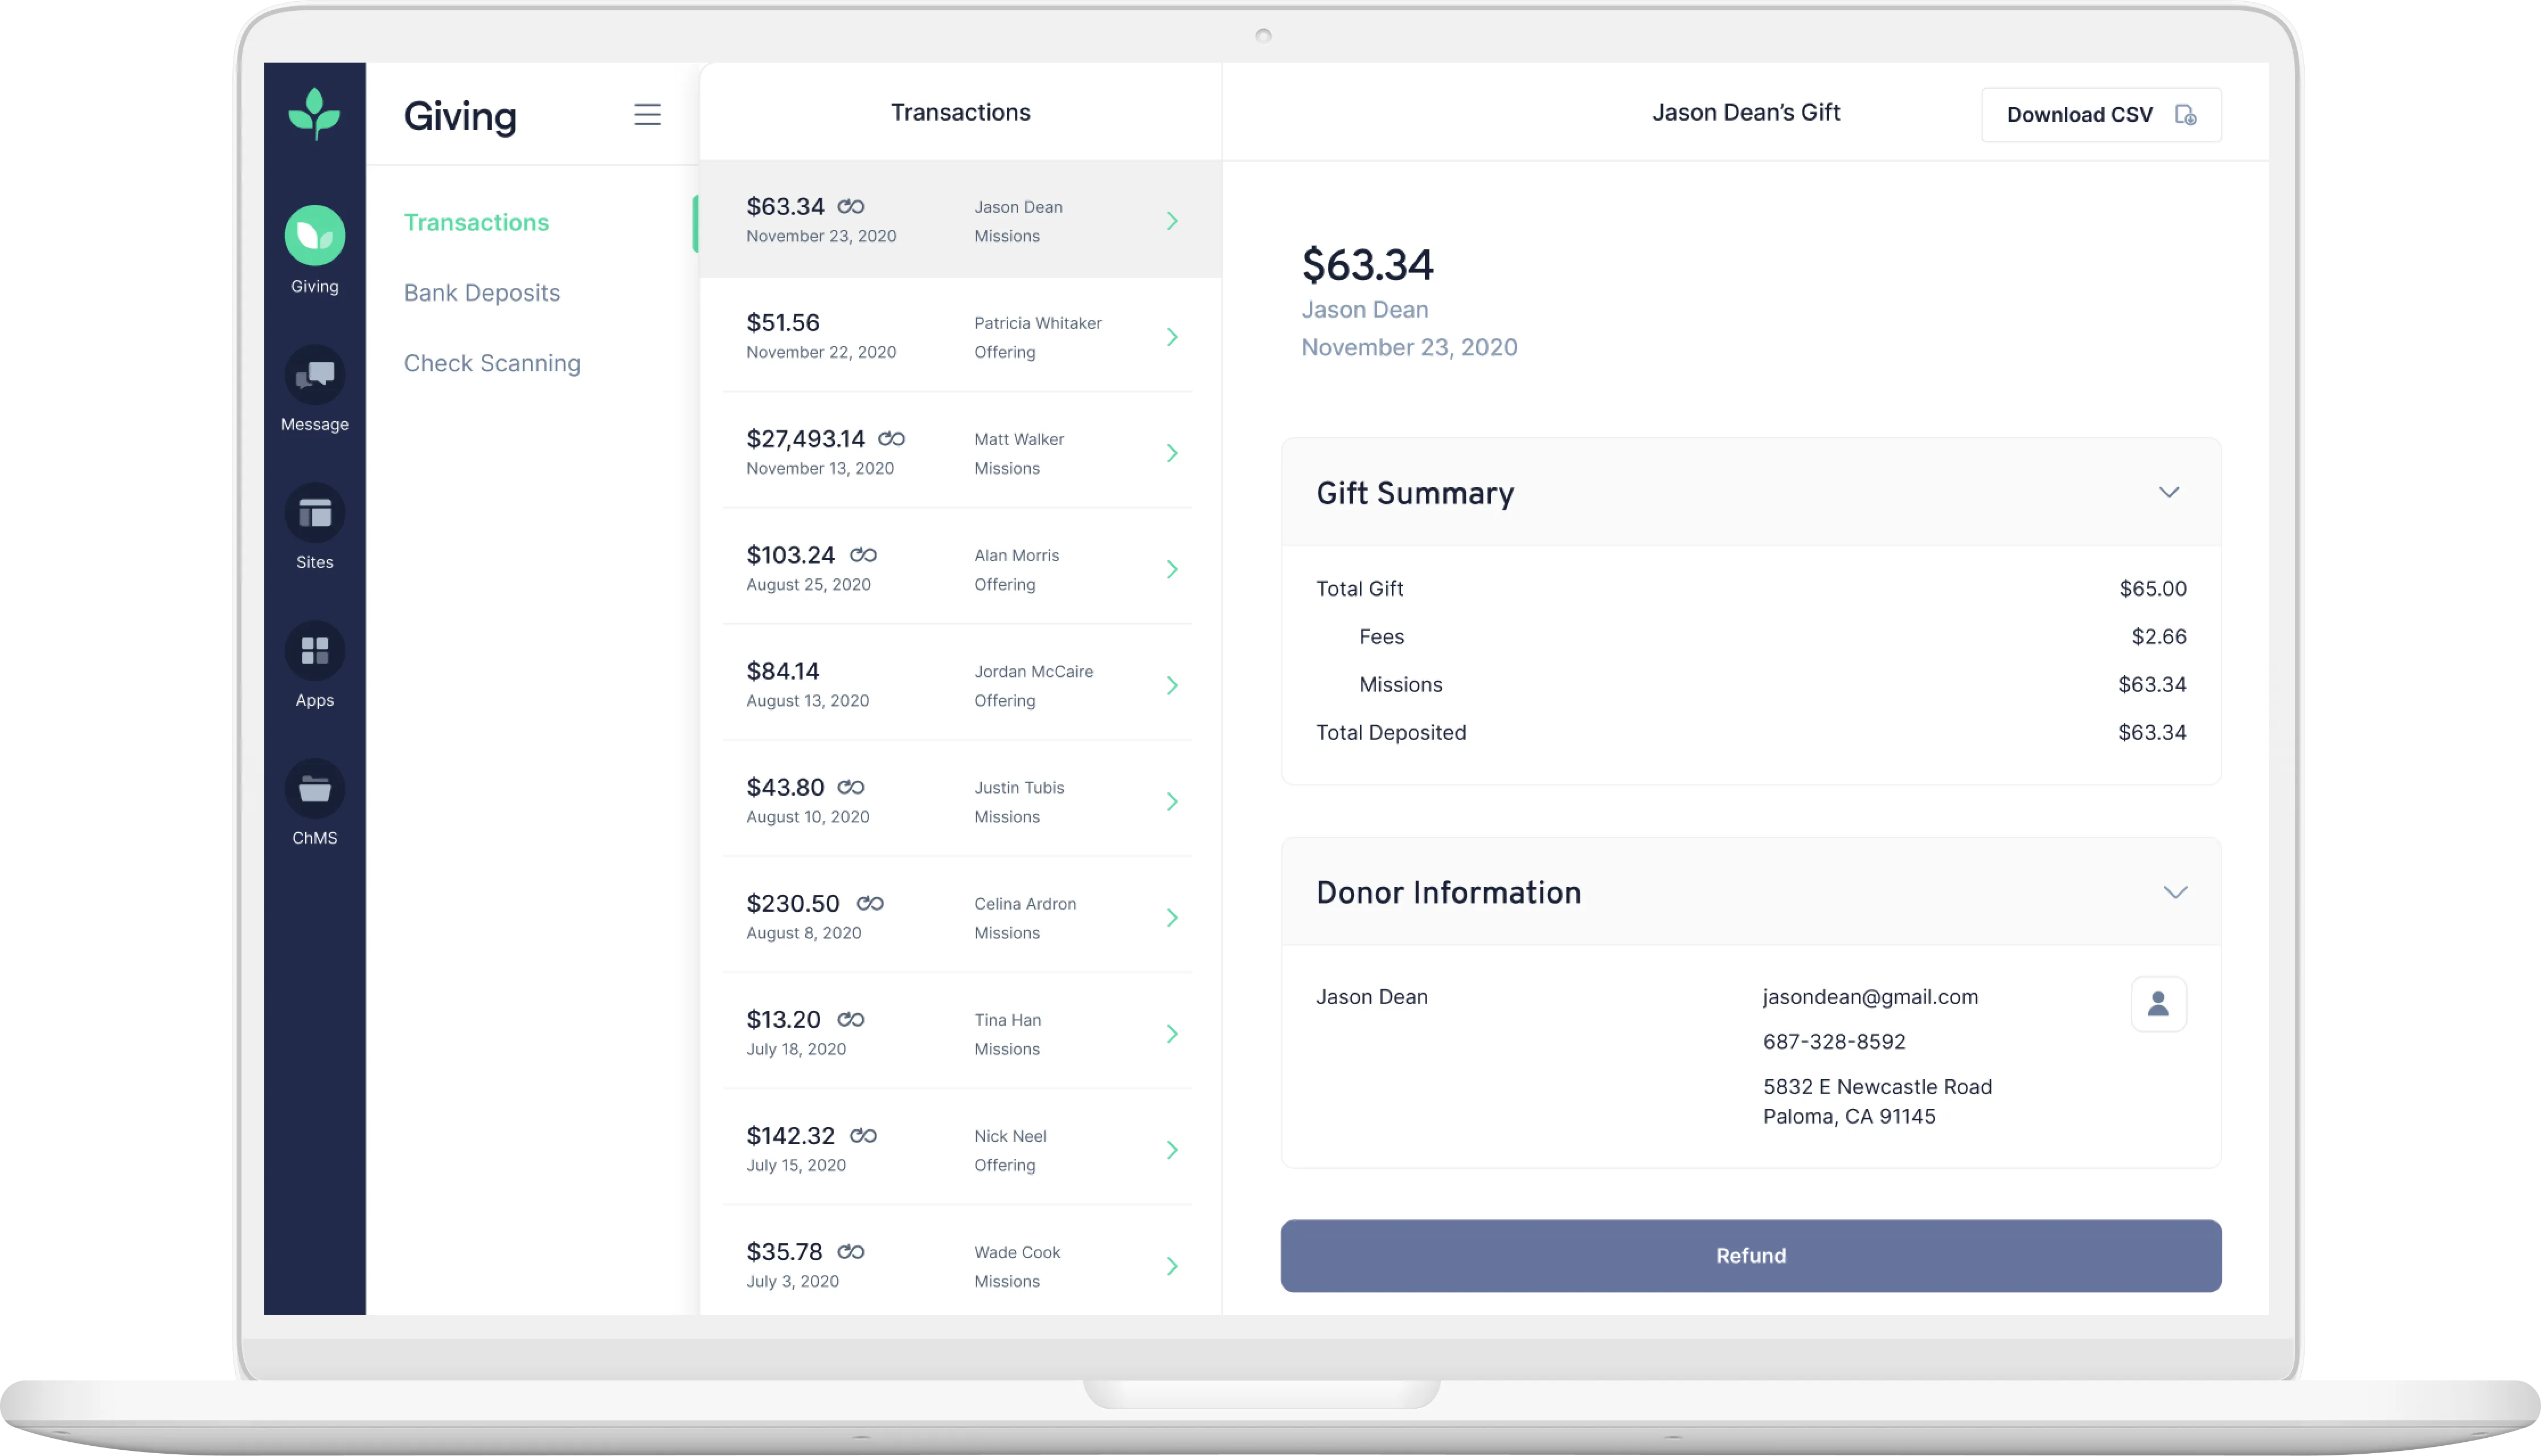Toggle the hamburger menu next to Giving
Screen dimensions: 2541x1456
click(x=647, y=115)
